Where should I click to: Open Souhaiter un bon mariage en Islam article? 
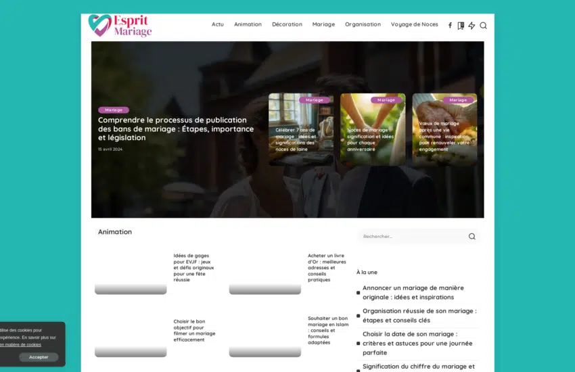coord(328,330)
